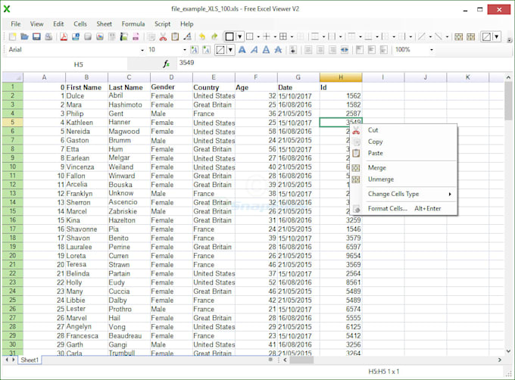Open the File menu
515x380 pixels.
[x=15, y=24]
